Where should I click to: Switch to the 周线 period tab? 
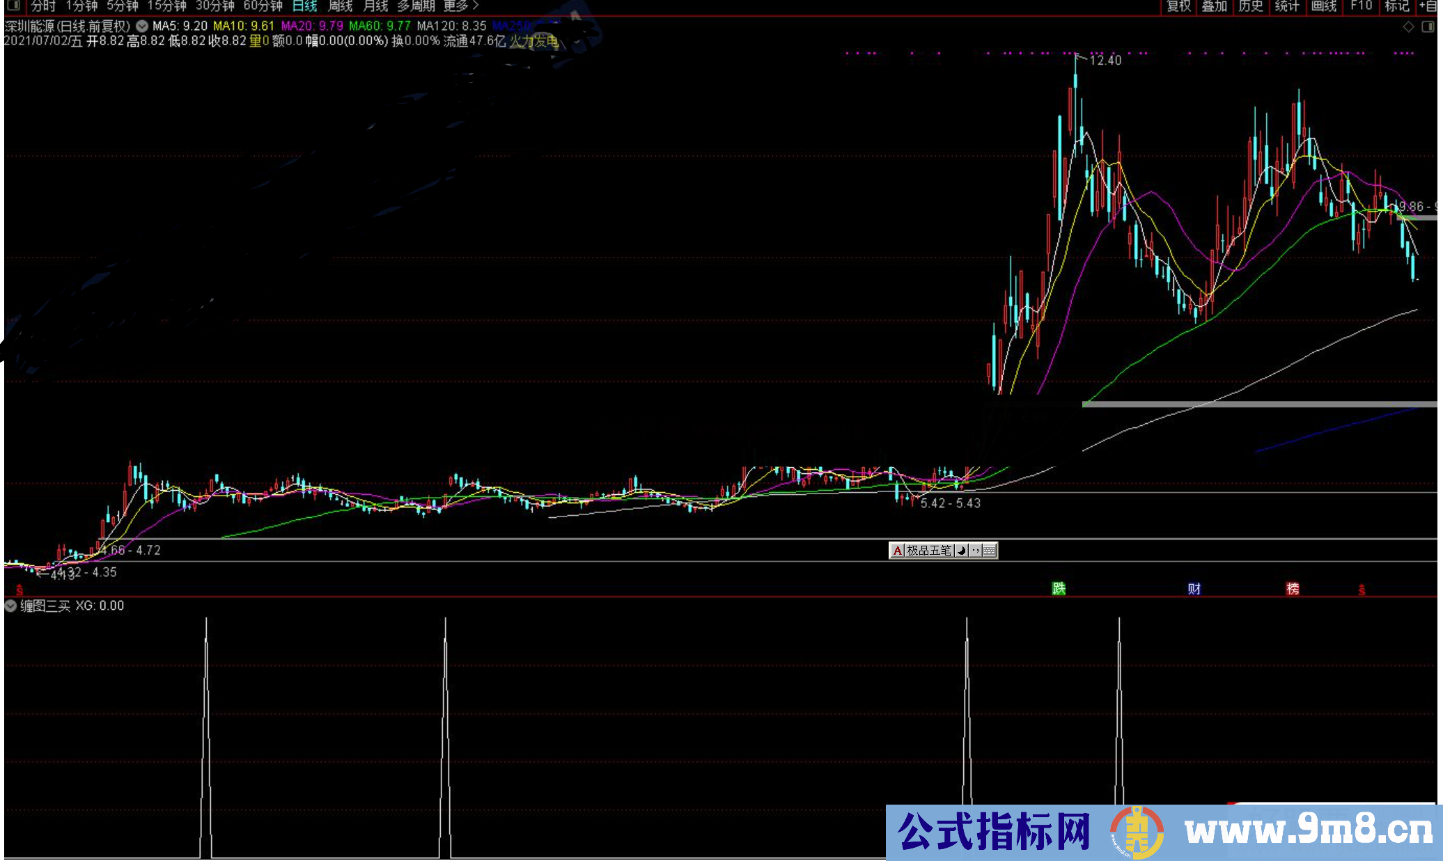click(x=341, y=6)
